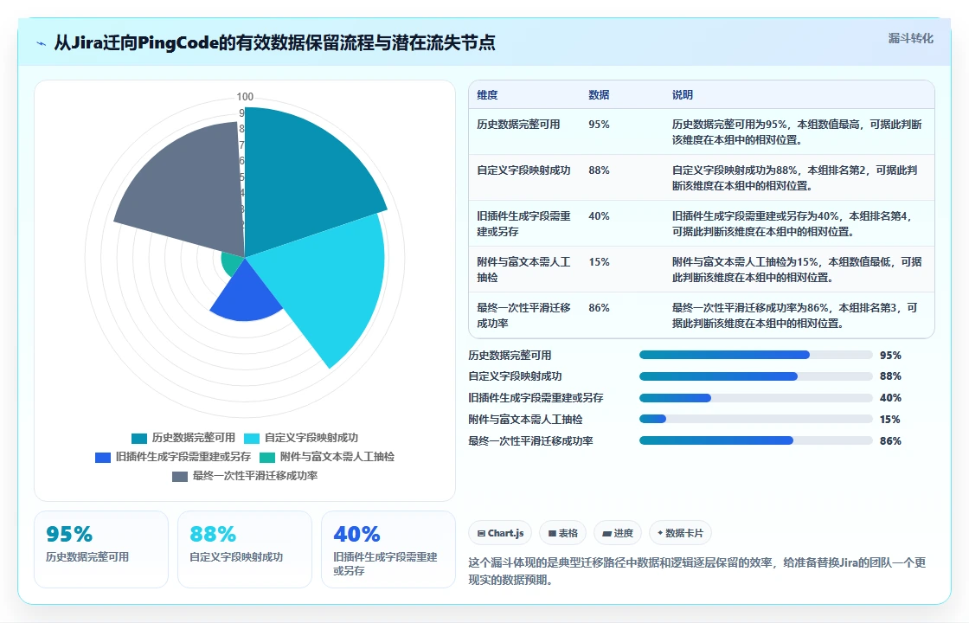Toggle legend swatch for 附件与富文本需人工抽检
The width and height of the screenshot is (969, 623).
267,458
